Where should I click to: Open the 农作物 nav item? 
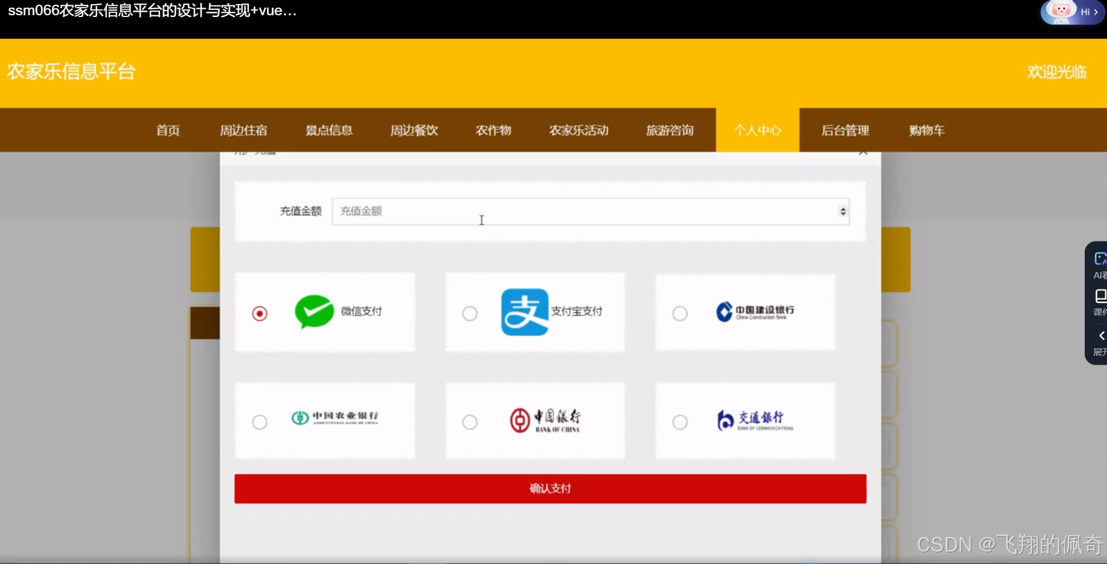click(x=493, y=130)
